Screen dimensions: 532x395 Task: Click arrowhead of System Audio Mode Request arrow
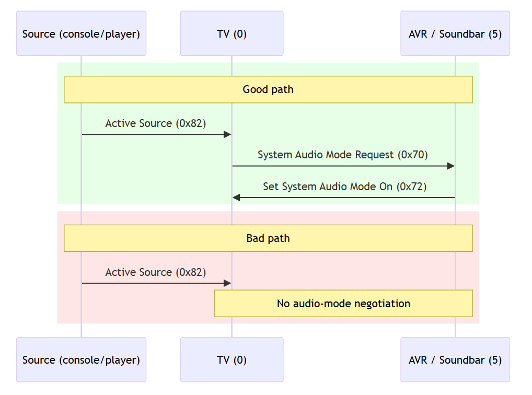[451, 166]
